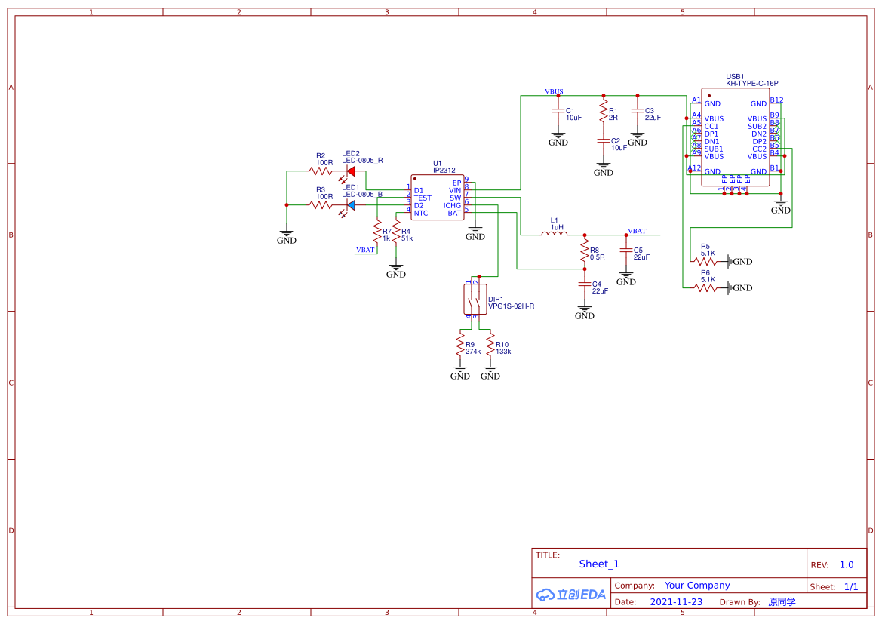Click the LCEDA logo in title block

tap(571, 595)
